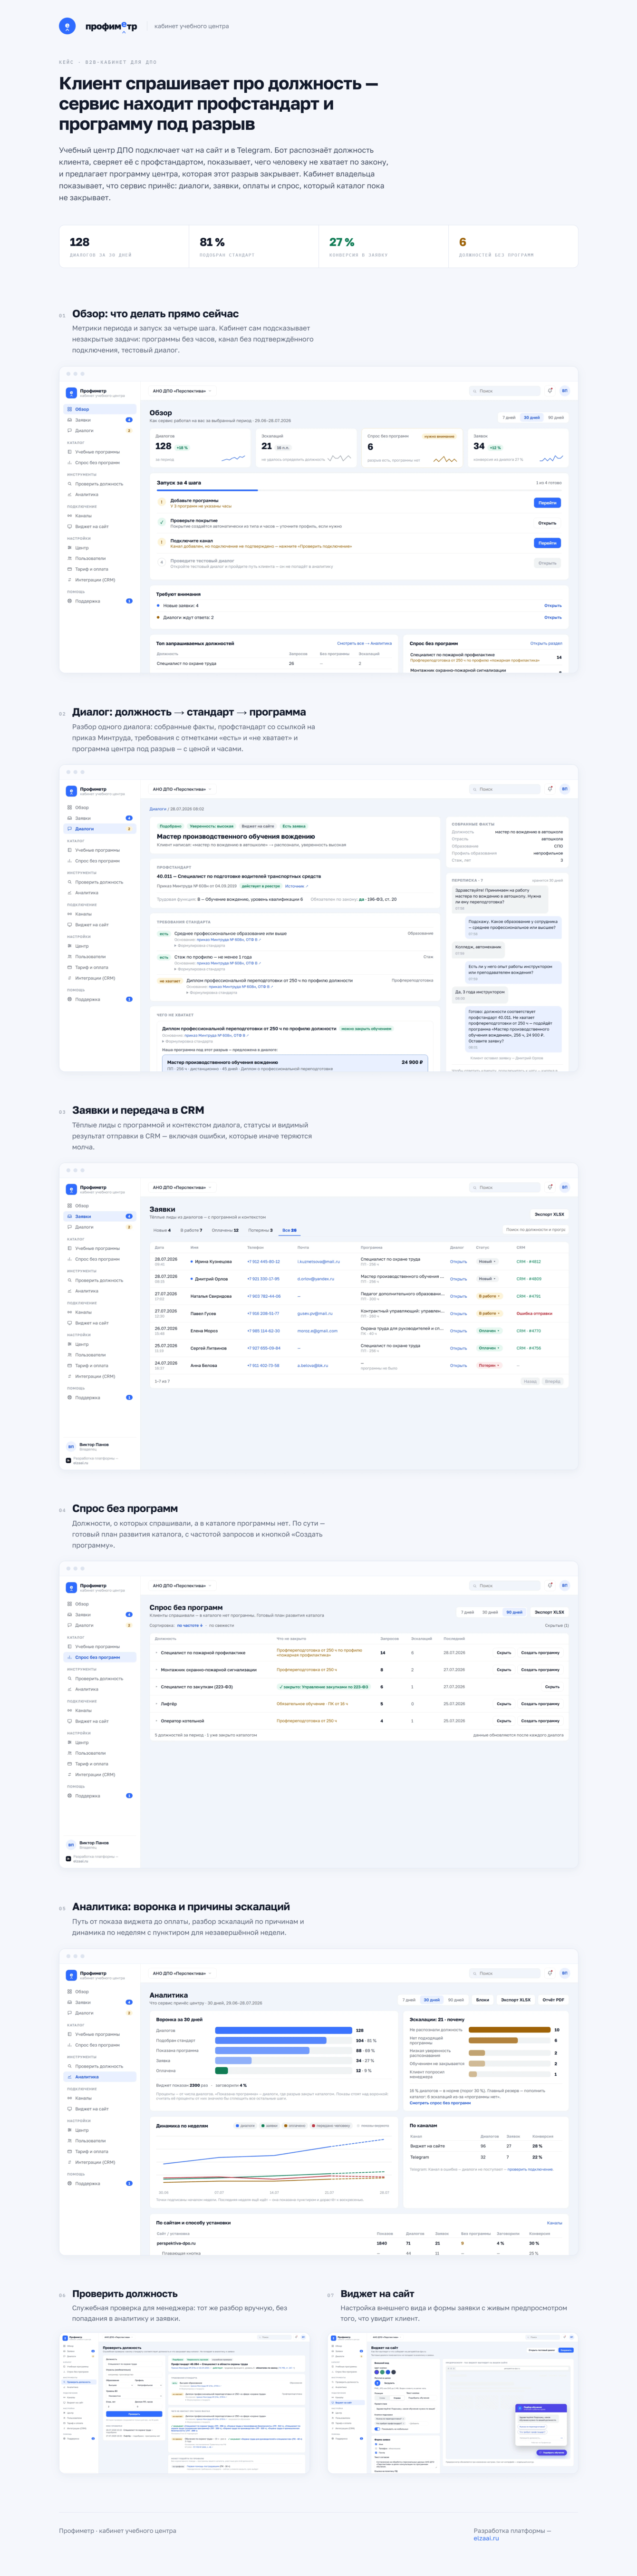Open the Проверить должность screenshot thumbnail at the bottom
This screenshot has height=2576, width=637.
pyautogui.click(x=184, y=2403)
